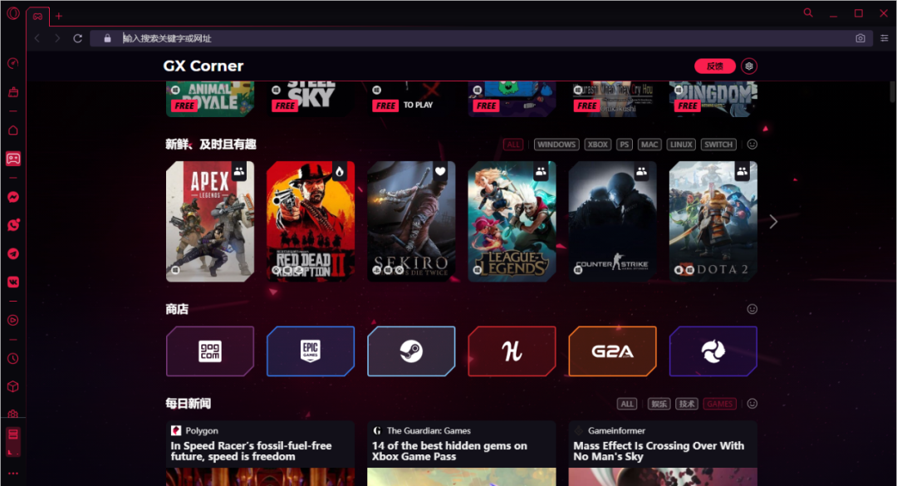
Task: Toggle the SWITCH platform filter
Action: [718, 145]
